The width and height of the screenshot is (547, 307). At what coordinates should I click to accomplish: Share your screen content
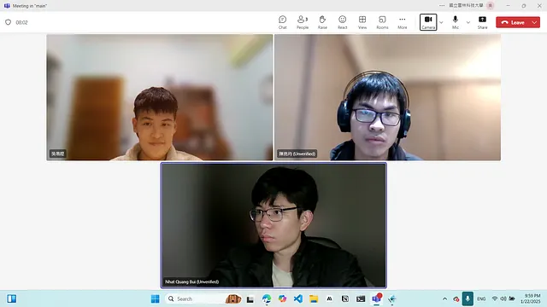pos(482,22)
